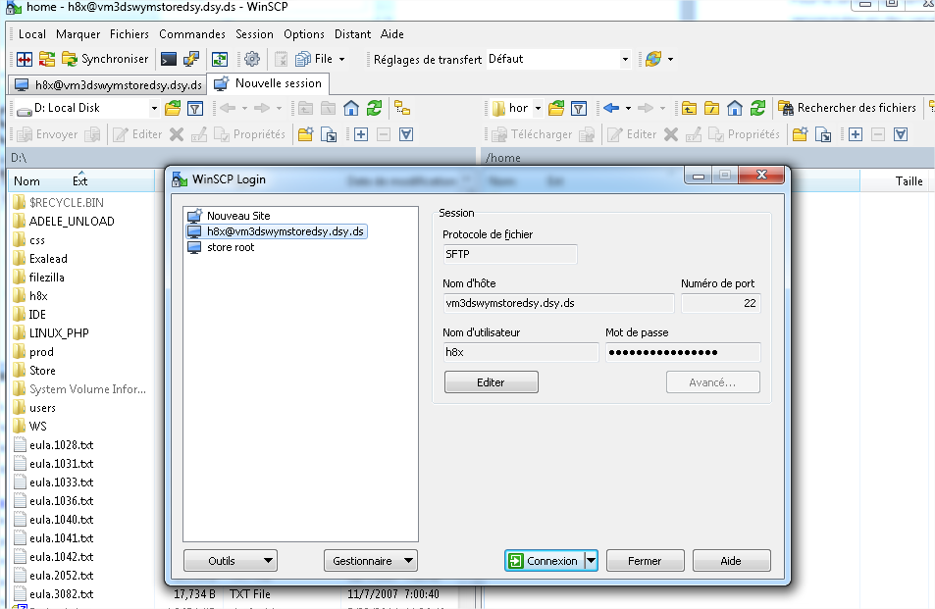Click the preferences gear icon
This screenshot has height=609, width=935.
click(x=252, y=59)
